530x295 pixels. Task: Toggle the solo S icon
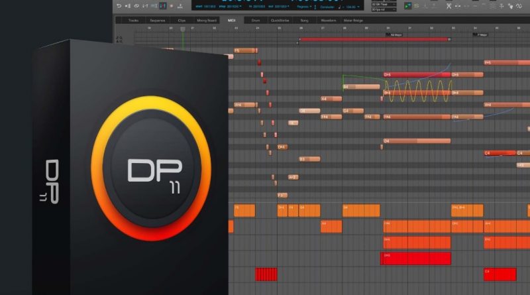point(417,6)
